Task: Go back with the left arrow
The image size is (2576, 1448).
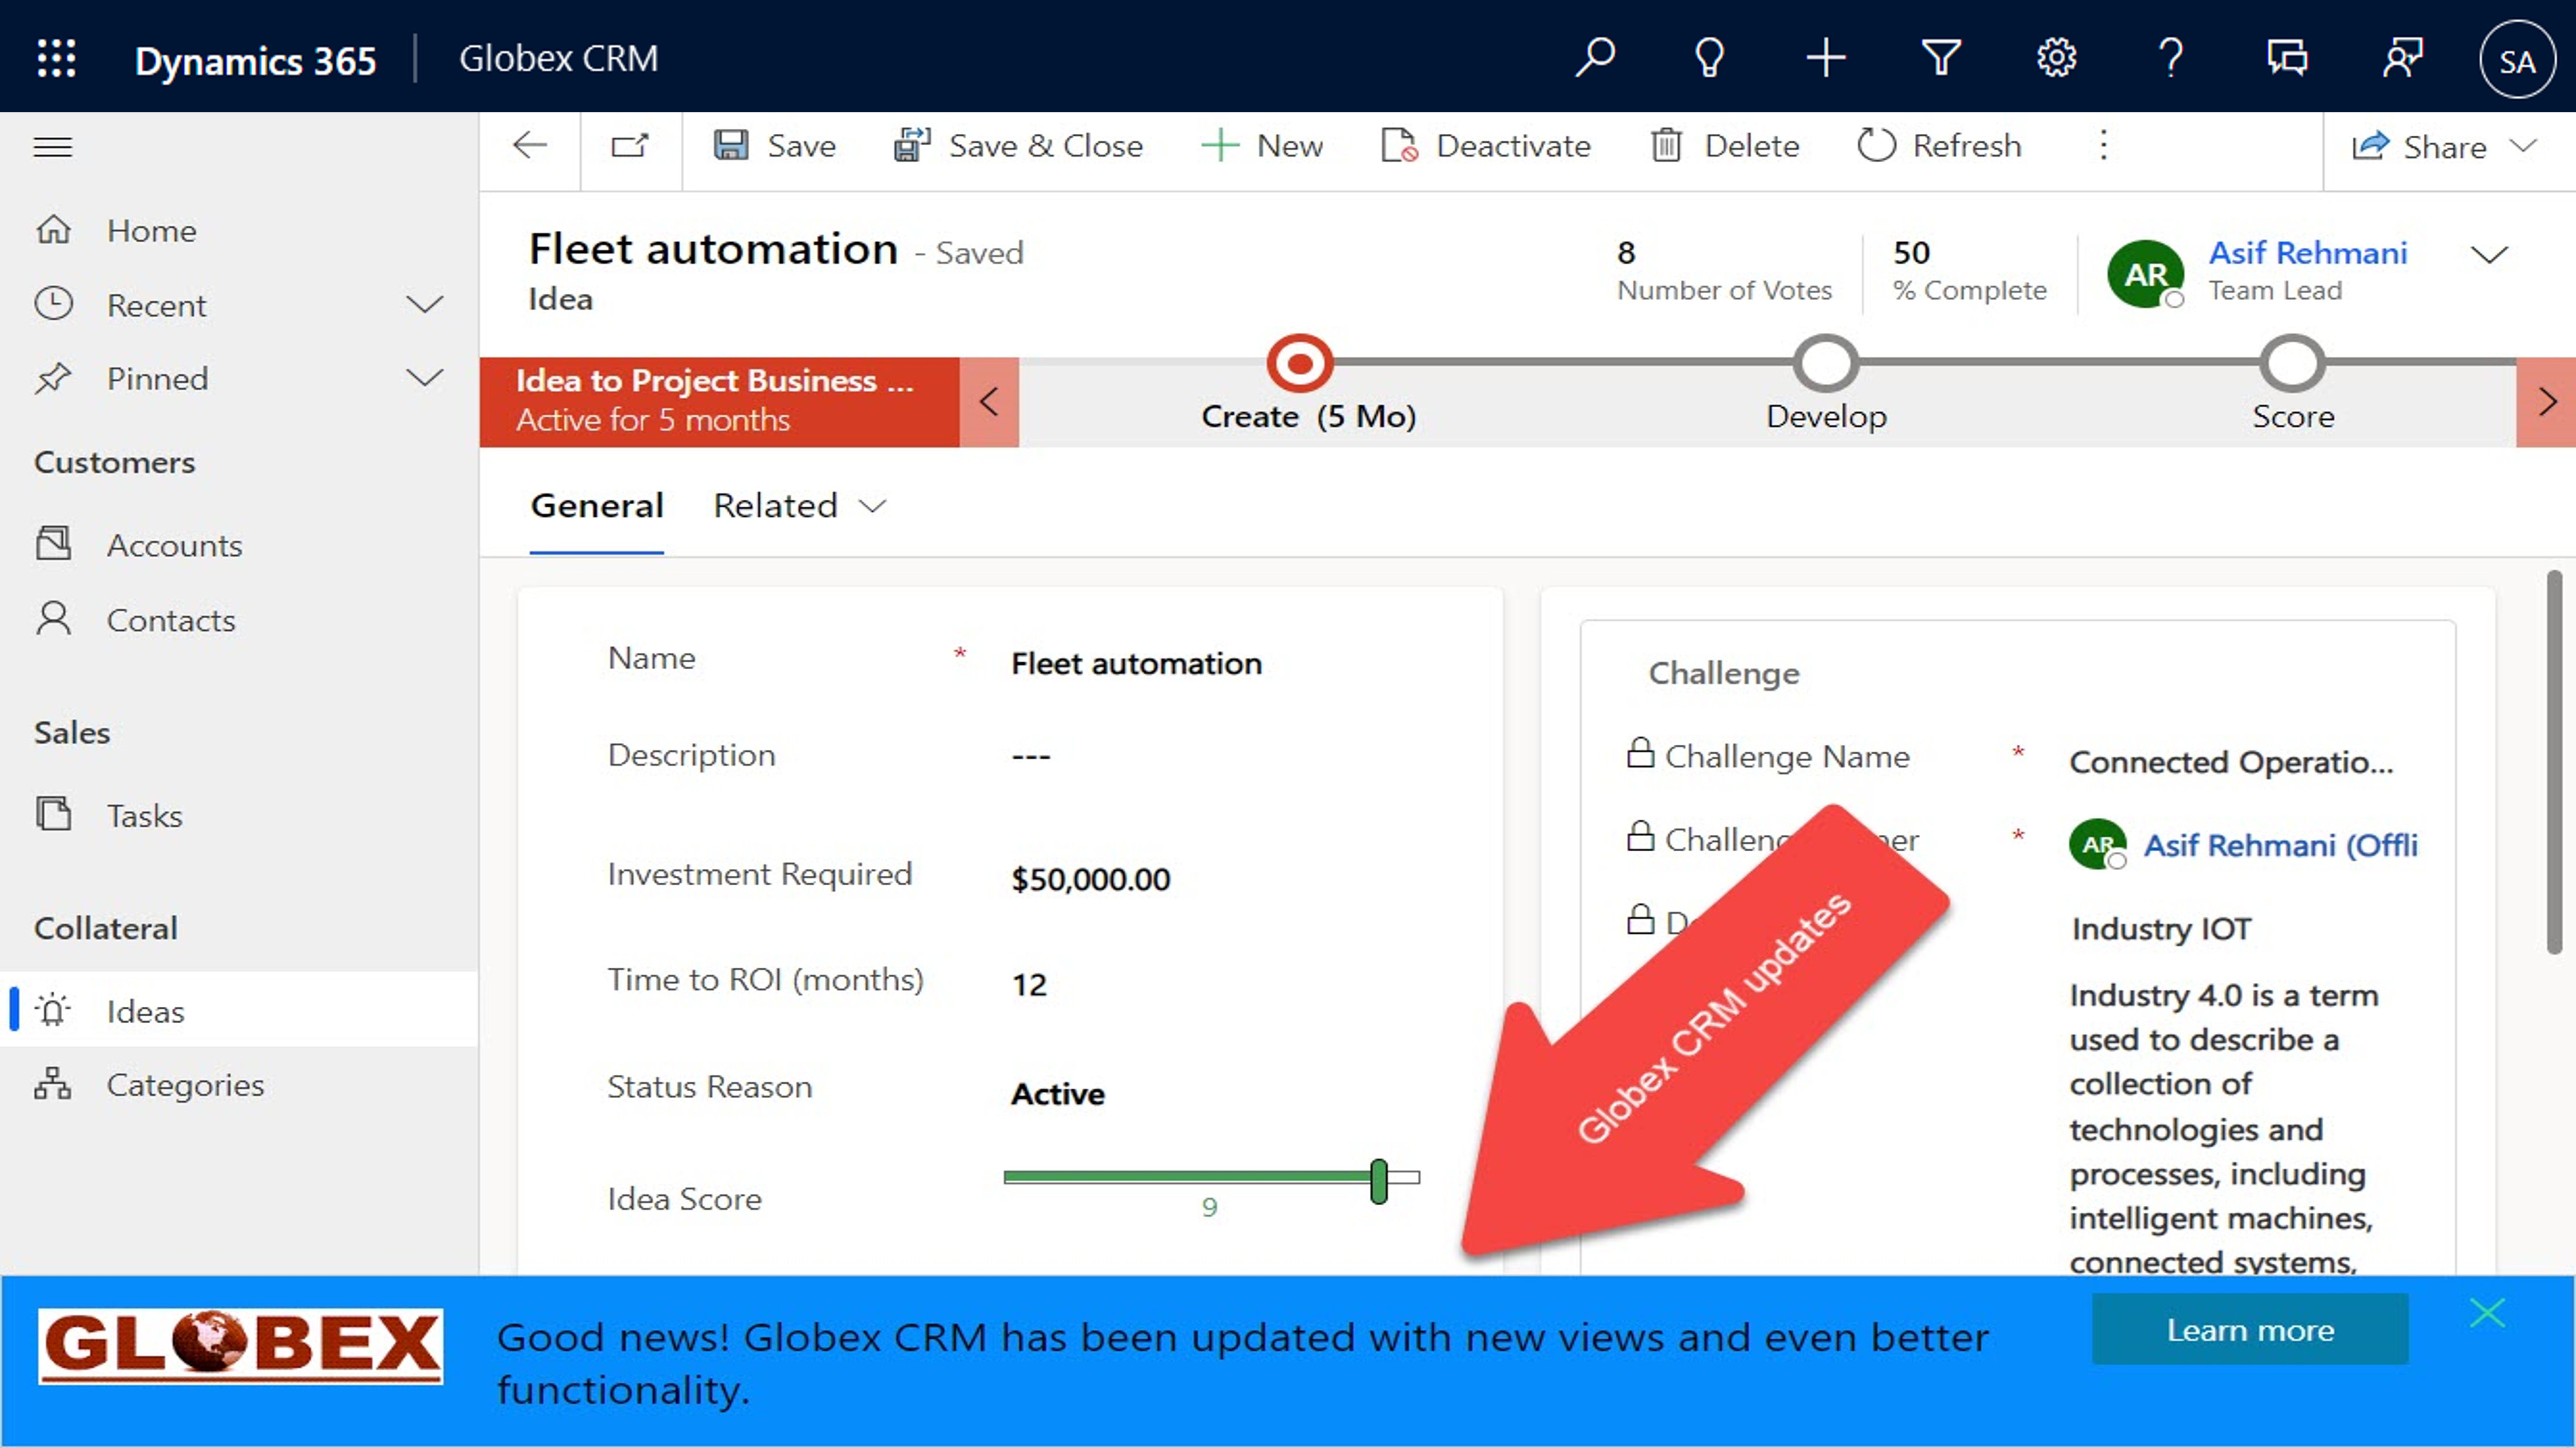Action: coord(529,146)
